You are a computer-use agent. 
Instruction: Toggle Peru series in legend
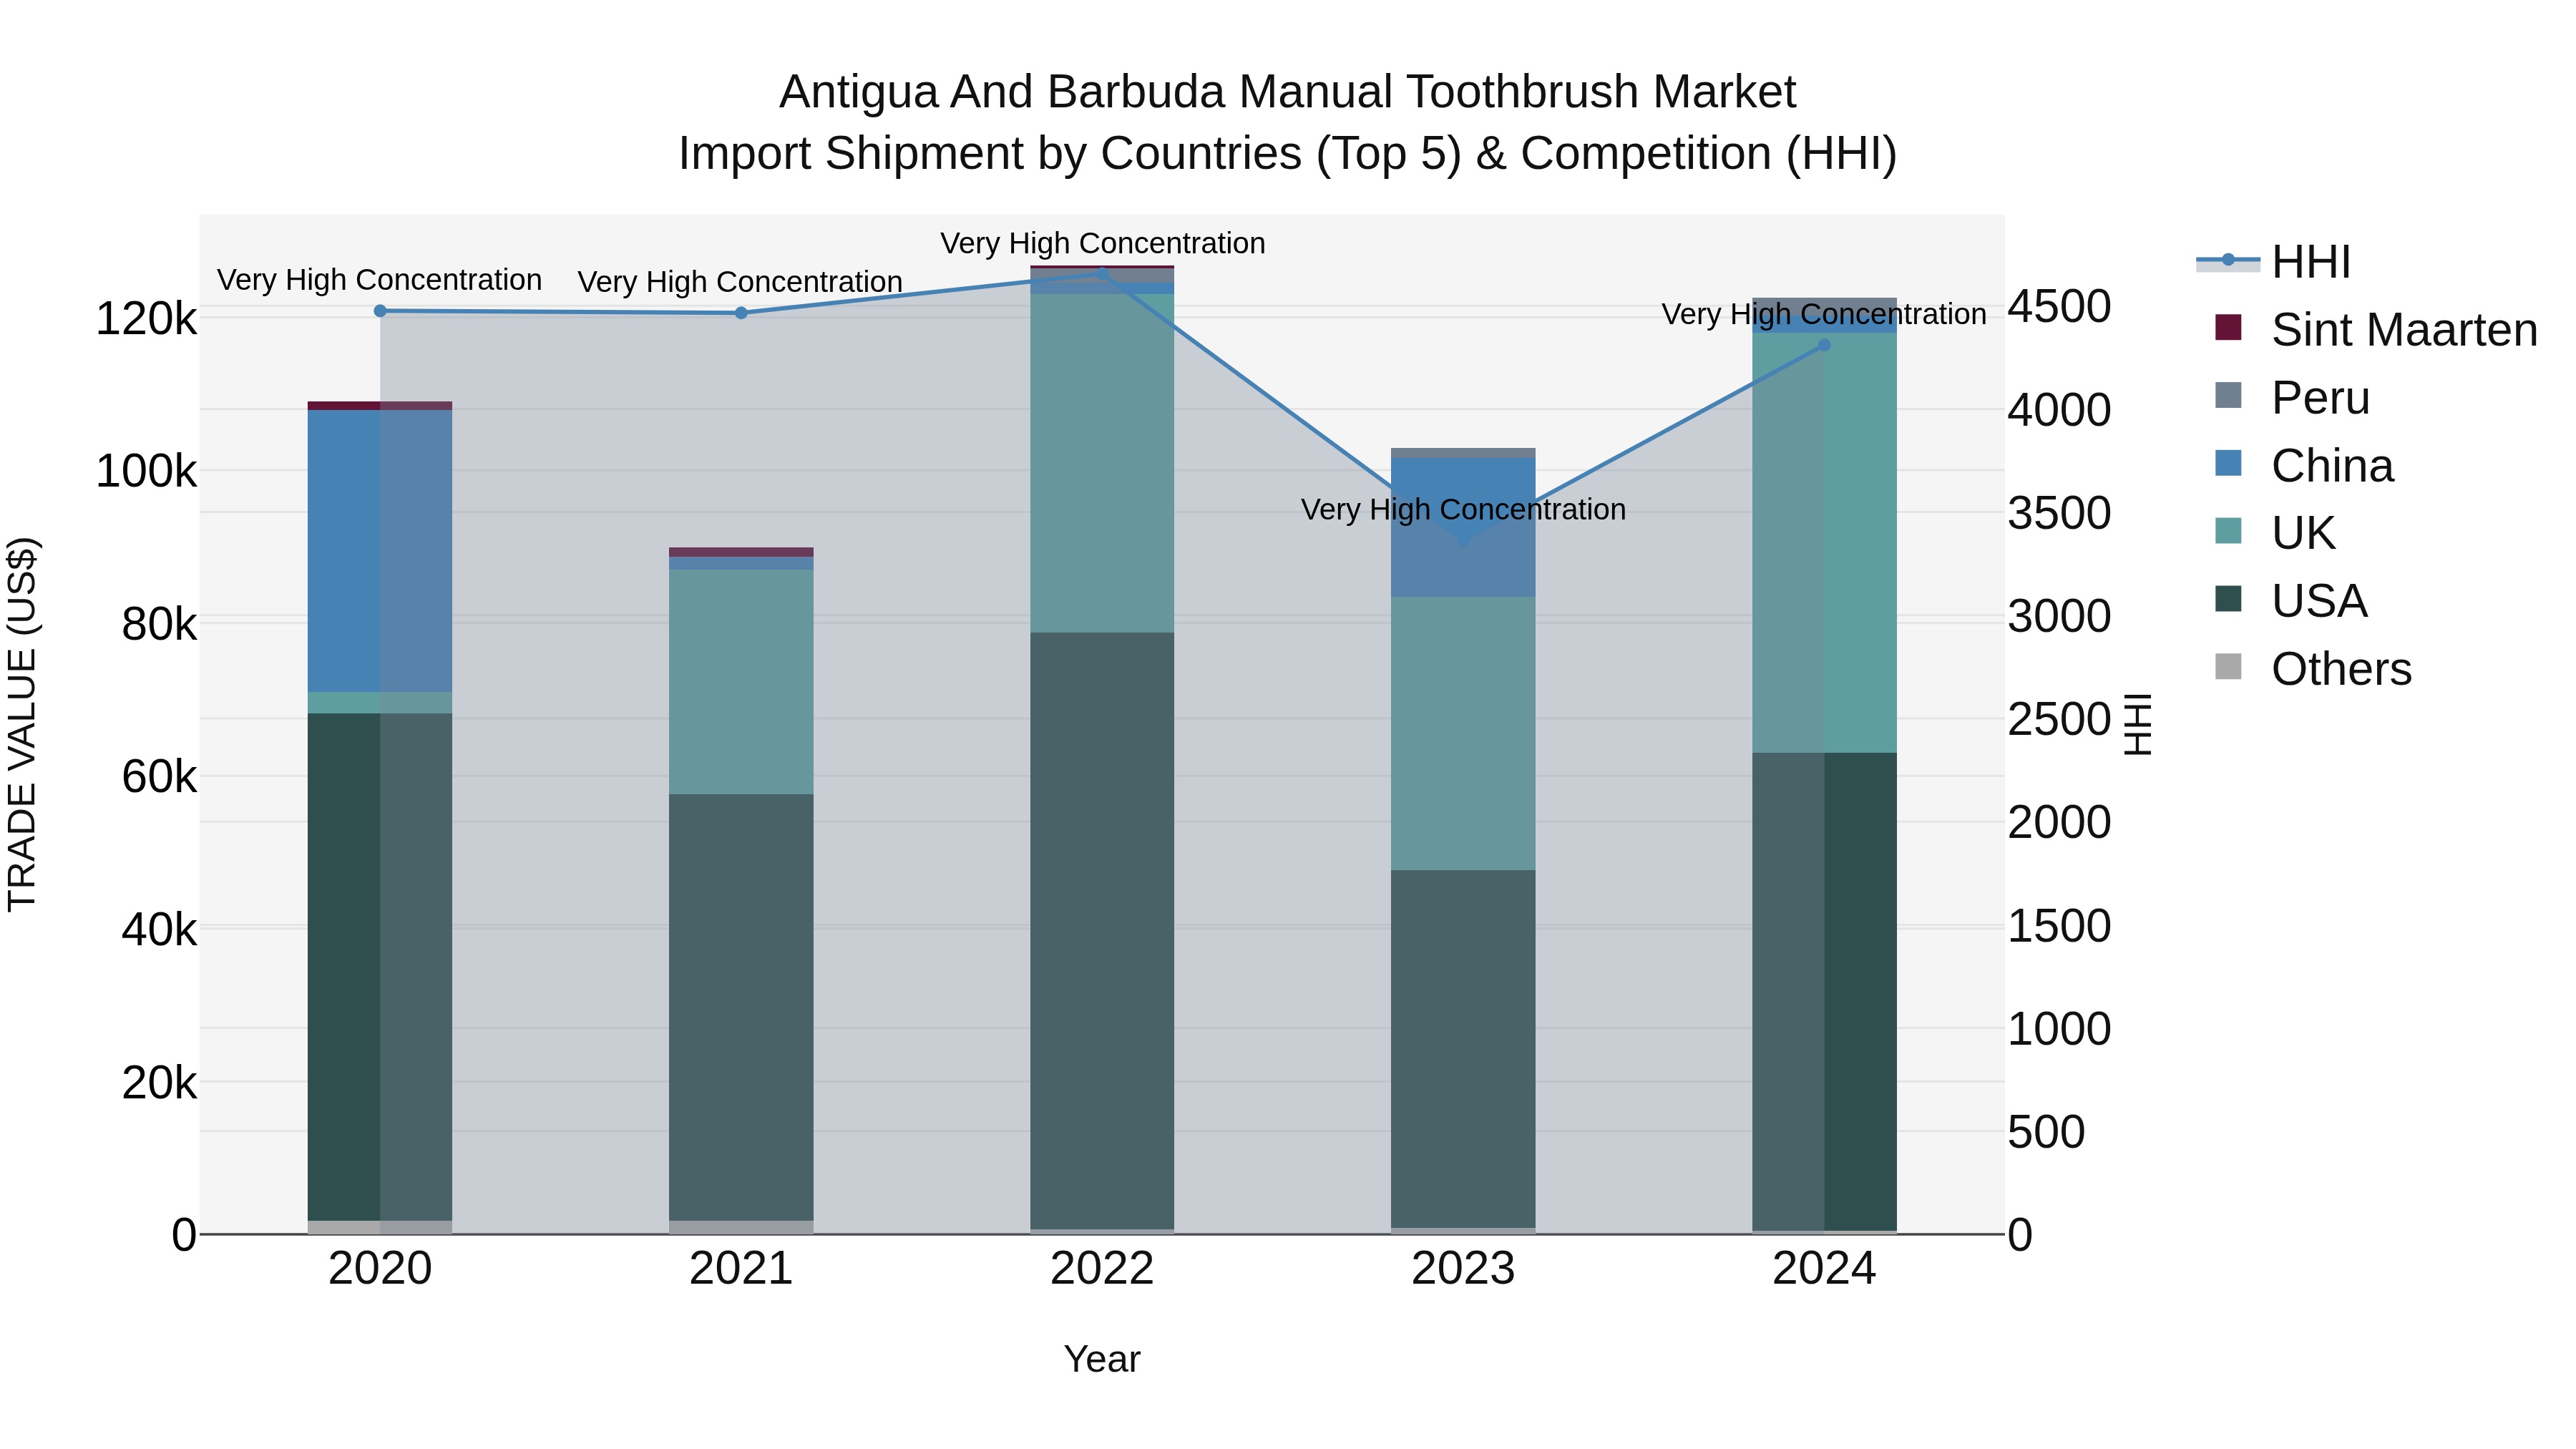[x=2291, y=397]
